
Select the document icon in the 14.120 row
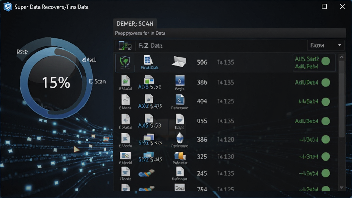(125, 138)
